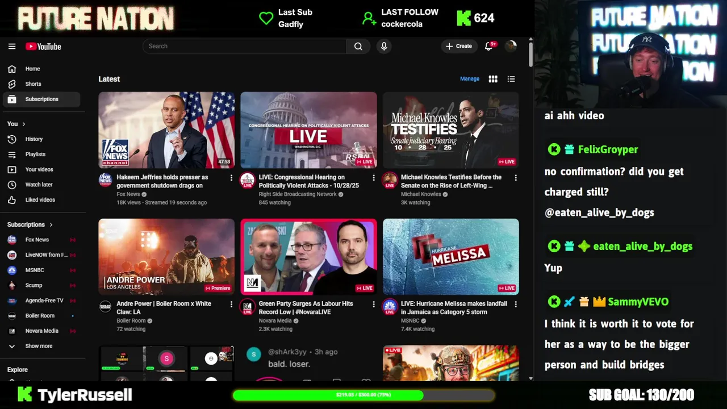The width and height of the screenshot is (727, 409).
Task: Open the Shorts sidebar icon
Action: click(12, 84)
